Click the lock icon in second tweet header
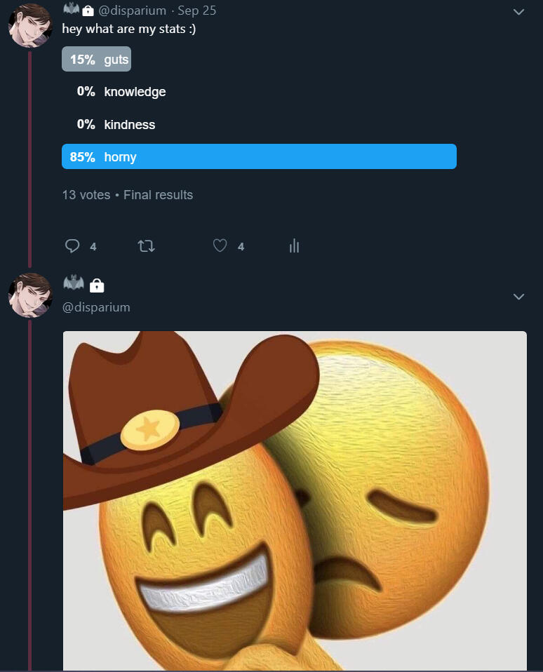Image resolution: width=543 pixels, height=672 pixels. click(97, 285)
